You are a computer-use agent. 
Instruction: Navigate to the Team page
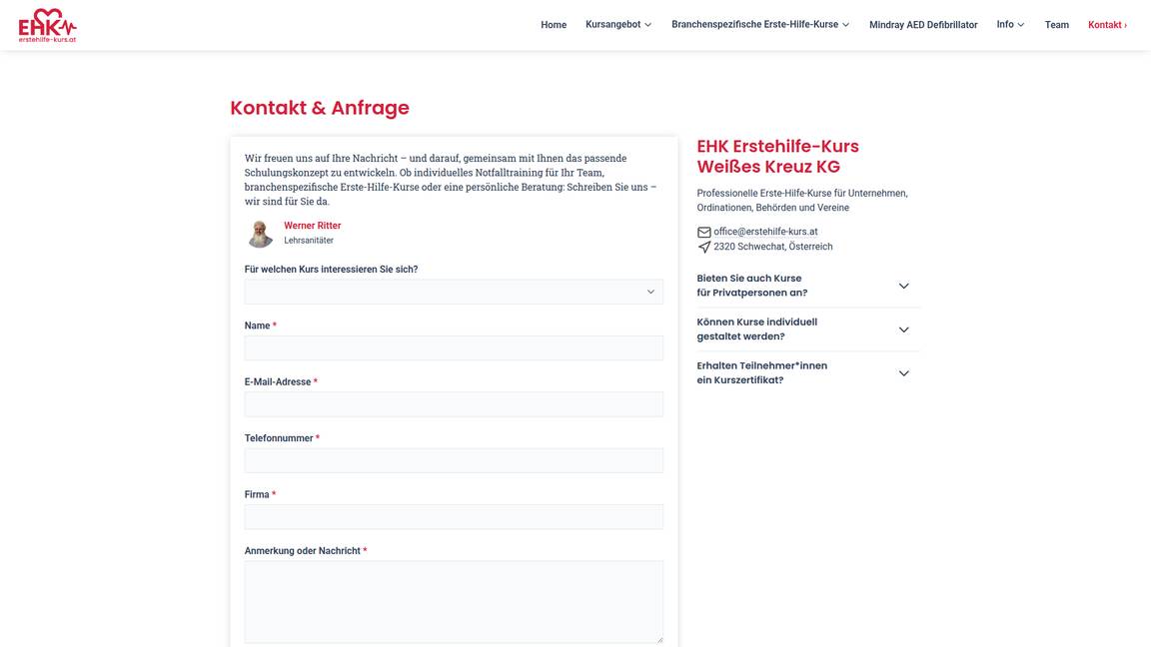(1056, 25)
